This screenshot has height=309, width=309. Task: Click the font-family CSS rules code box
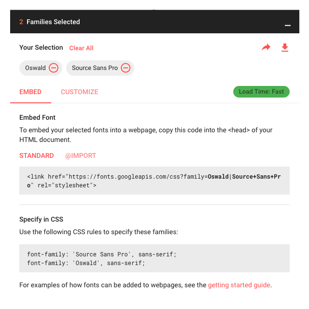coord(154,259)
